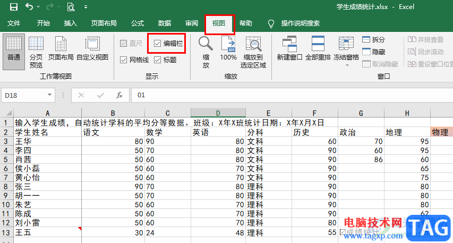Viewport: 453px width, 243px height.
Task: Click cell with name 刘小雷
Action: (x=48, y=223)
